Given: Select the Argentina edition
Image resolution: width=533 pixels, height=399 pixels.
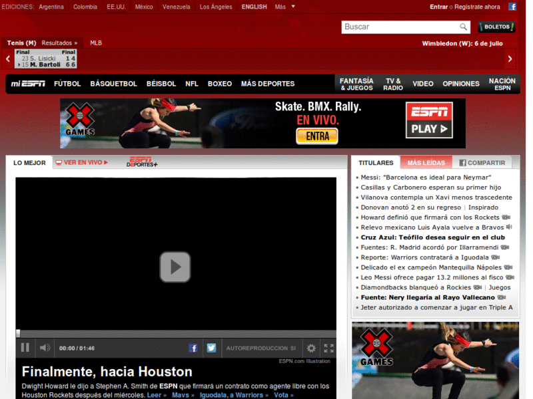Looking at the screenshot, I should coord(51,7).
